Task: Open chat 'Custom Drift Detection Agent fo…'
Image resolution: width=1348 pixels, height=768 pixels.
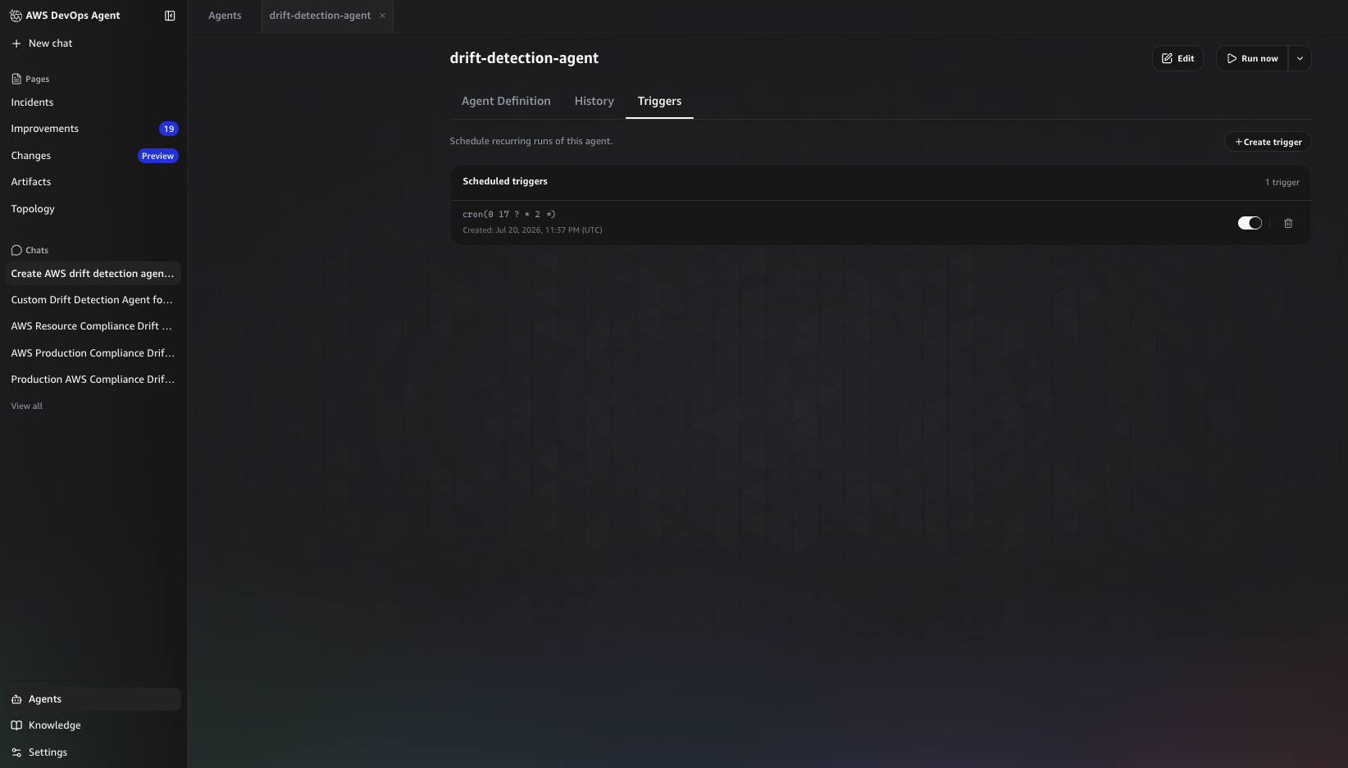Action: 93,300
